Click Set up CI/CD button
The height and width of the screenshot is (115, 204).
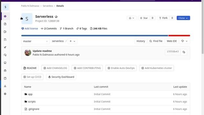click(32, 77)
